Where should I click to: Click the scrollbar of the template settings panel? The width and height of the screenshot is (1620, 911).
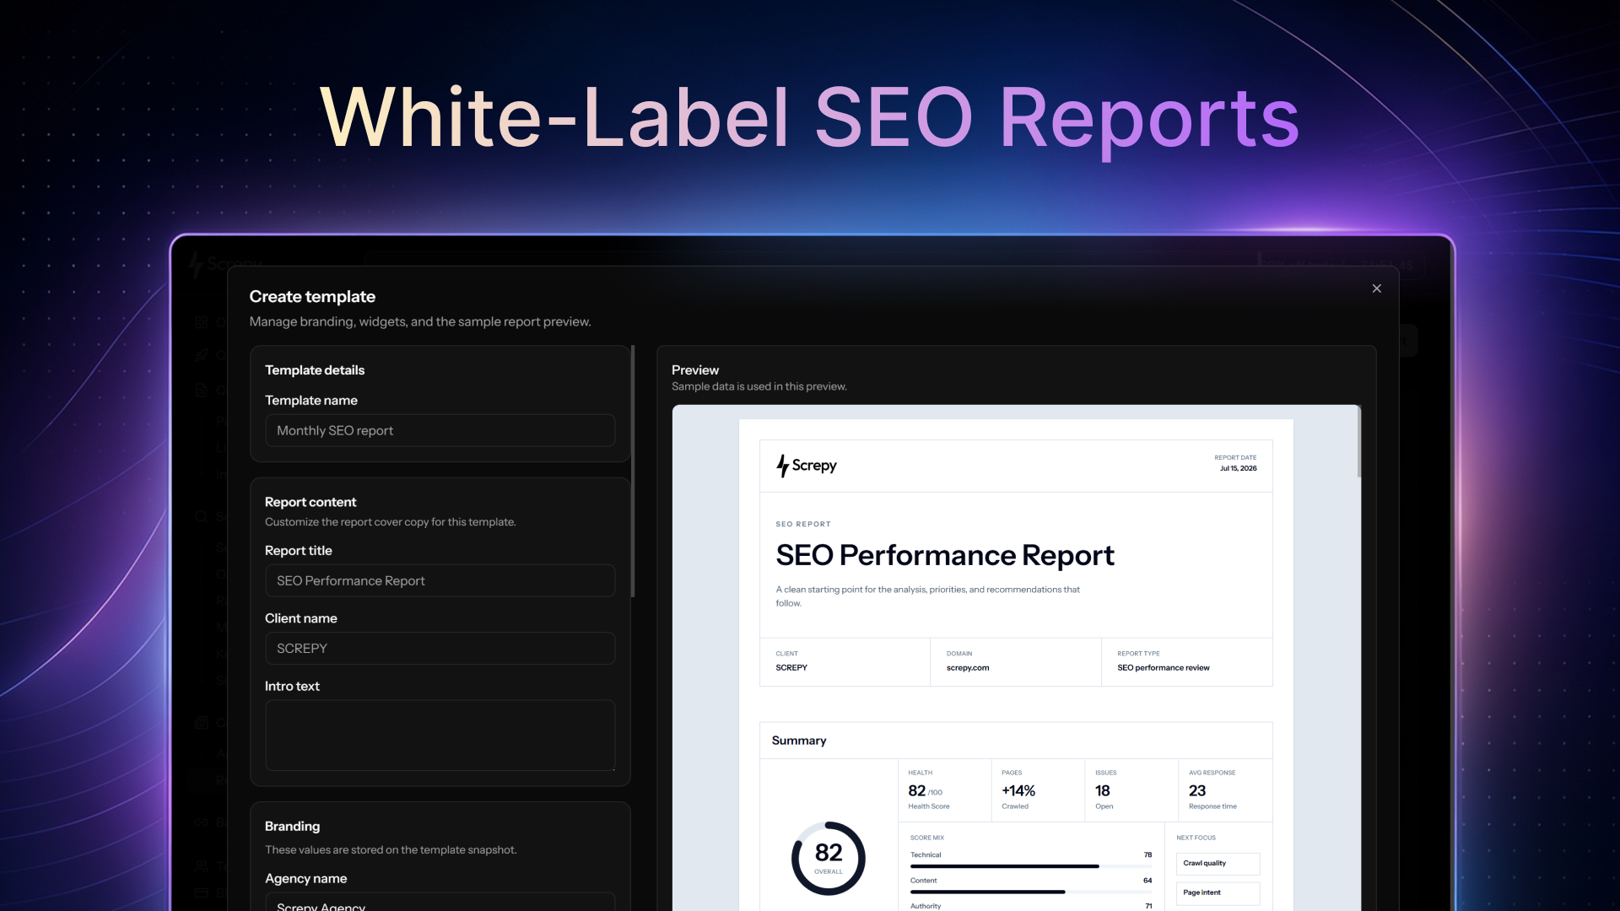[x=633, y=471]
